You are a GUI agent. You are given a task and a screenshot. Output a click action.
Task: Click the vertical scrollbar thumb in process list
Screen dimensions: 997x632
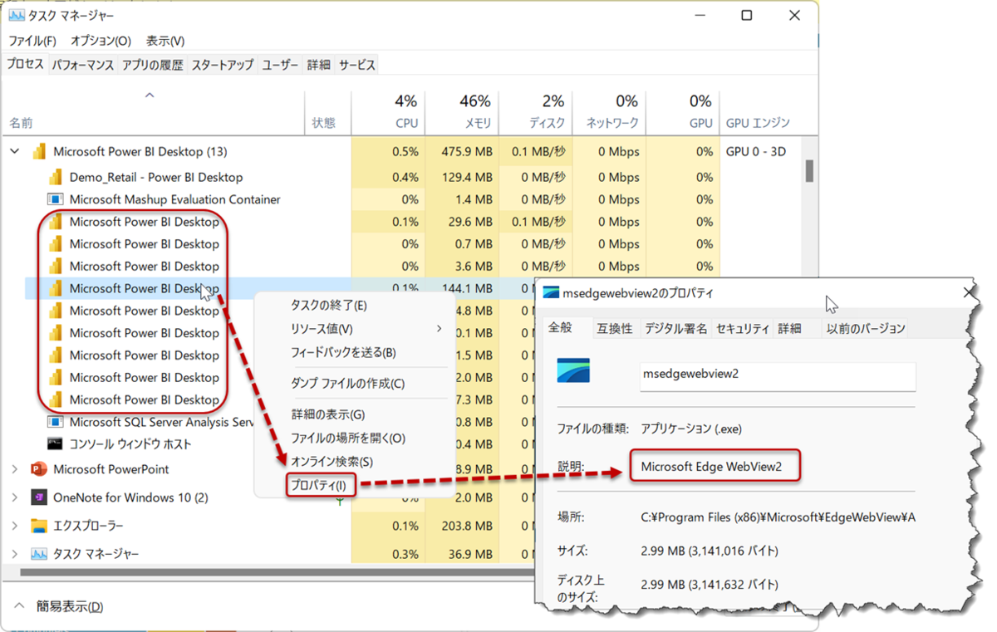point(809,170)
